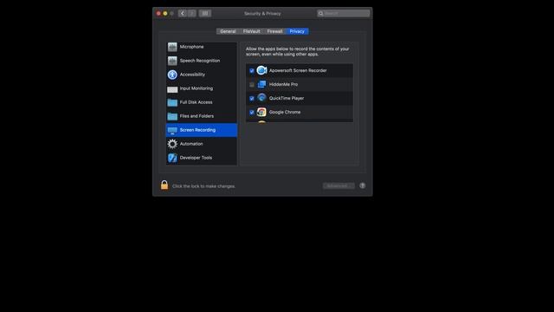Select Accessibility label in the sidebar
The height and width of the screenshot is (312, 554).
192,75
